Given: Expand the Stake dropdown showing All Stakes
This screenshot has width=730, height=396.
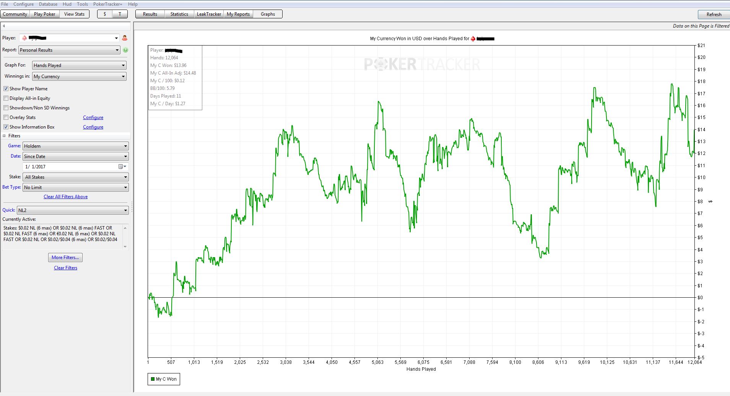Looking at the screenshot, I should [76, 177].
